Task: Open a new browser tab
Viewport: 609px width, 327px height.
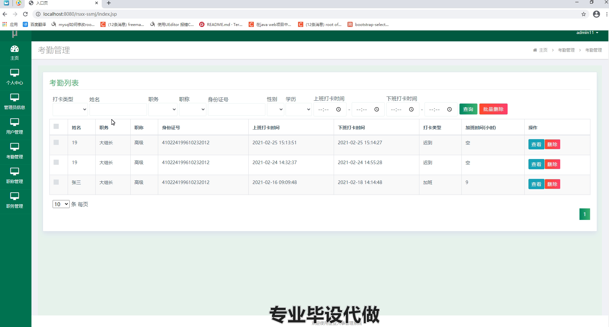Action: point(109,3)
